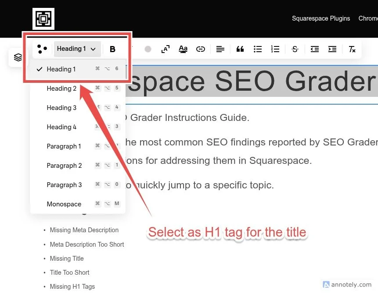Click the 'Title Too Short' list item
The height and width of the screenshot is (294, 378).
pos(69,273)
